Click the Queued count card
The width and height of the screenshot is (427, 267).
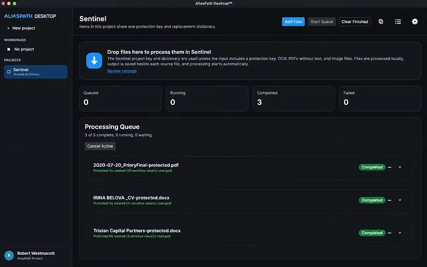coord(120,99)
